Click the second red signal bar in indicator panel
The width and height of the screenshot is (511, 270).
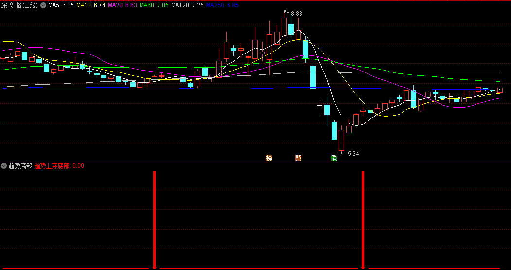(x=363, y=219)
